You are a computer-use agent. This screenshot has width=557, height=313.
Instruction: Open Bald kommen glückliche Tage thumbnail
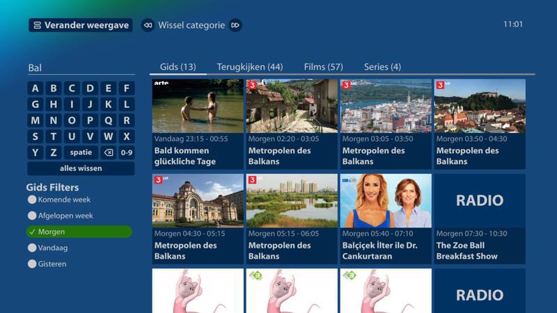pos(198,106)
